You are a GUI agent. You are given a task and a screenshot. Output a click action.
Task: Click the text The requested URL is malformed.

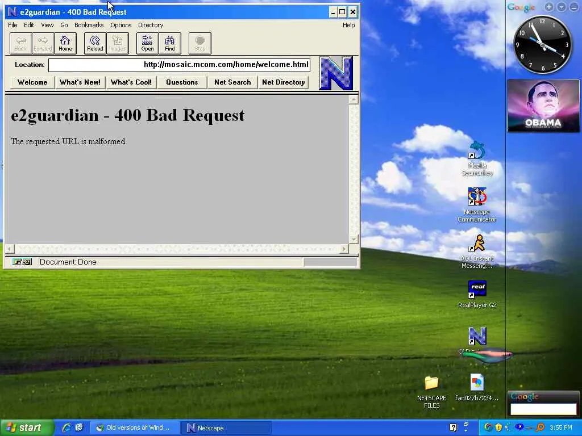pos(68,141)
